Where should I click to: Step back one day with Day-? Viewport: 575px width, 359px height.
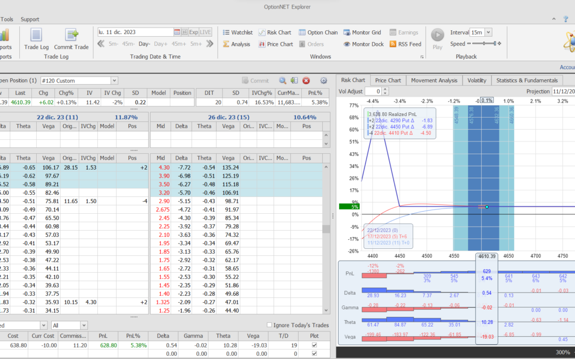(145, 44)
